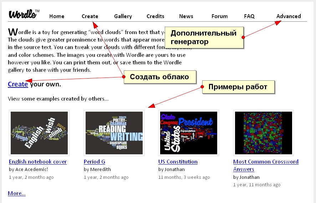Open the Credits page
316x203 pixels.
pos(156,16)
